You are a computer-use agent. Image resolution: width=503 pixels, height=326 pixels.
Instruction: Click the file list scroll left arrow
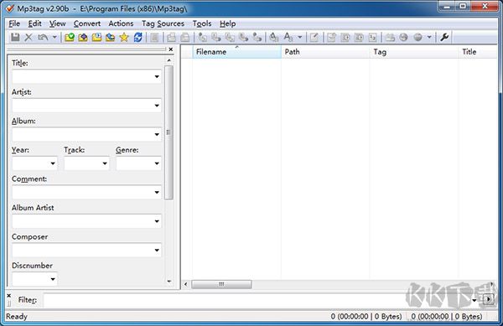point(186,284)
